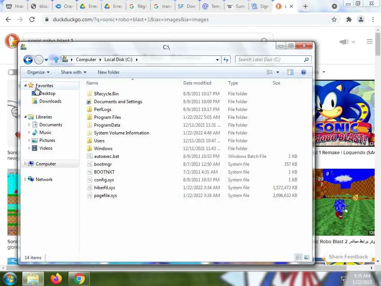Select the Windows folder icon
The height and width of the screenshot is (286, 381).
pos(89,148)
